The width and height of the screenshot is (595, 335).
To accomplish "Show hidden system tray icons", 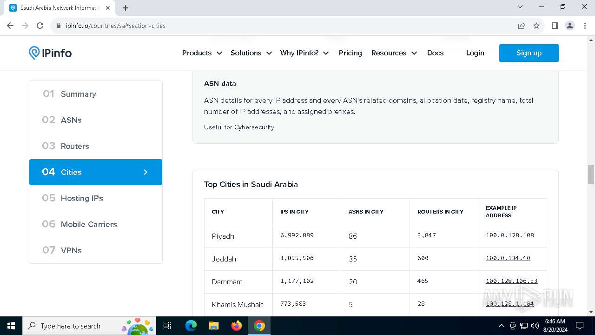I will (501, 326).
